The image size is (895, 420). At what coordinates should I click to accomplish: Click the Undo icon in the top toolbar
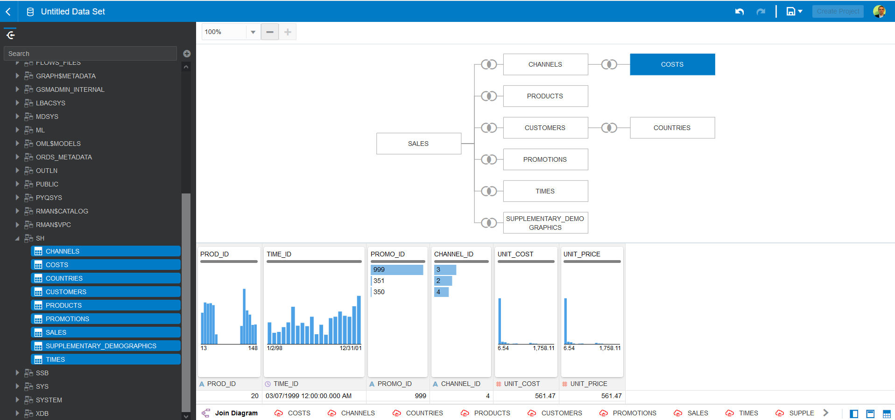tap(740, 11)
